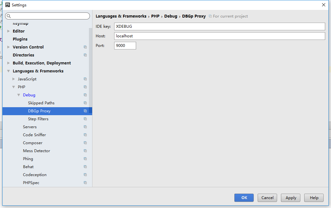The height and width of the screenshot is (208, 331).
Task: Click the project-level icon beside Step Filters
Action: coord(85,119)
